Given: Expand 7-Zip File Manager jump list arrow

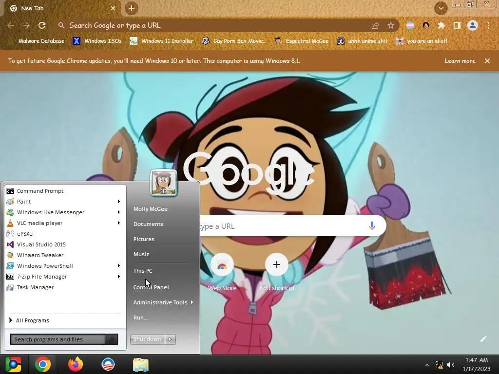Looking at the screenshot, I should 119,277.
